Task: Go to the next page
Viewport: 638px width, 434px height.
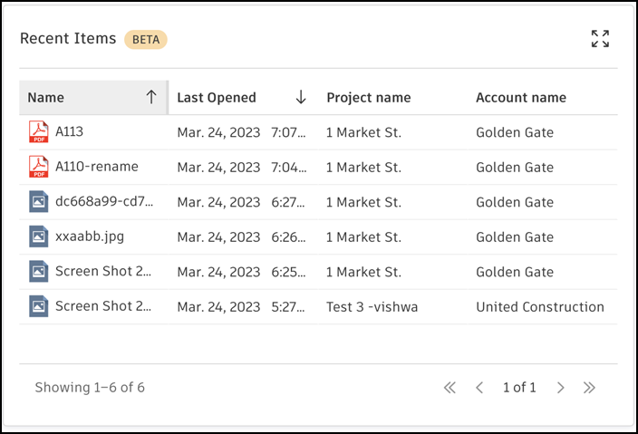Action: tap(561, 388)
